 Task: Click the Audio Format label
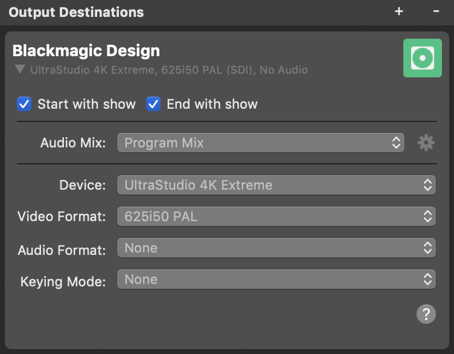point(62,250)
